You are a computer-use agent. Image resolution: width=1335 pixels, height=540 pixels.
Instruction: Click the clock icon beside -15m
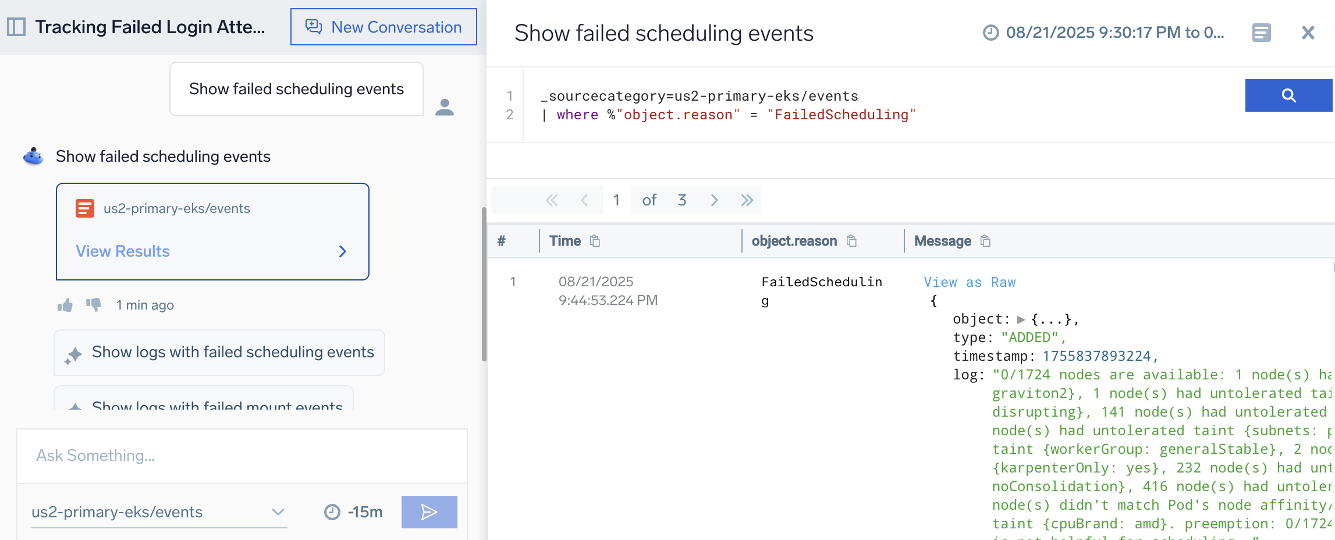[332, 512]
